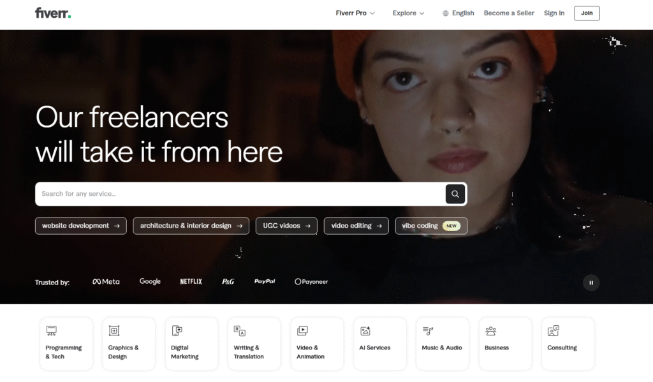The width and height of the screenshot is (653, 382).
Task: Click the Sign in link
Action: pos(554,13)
